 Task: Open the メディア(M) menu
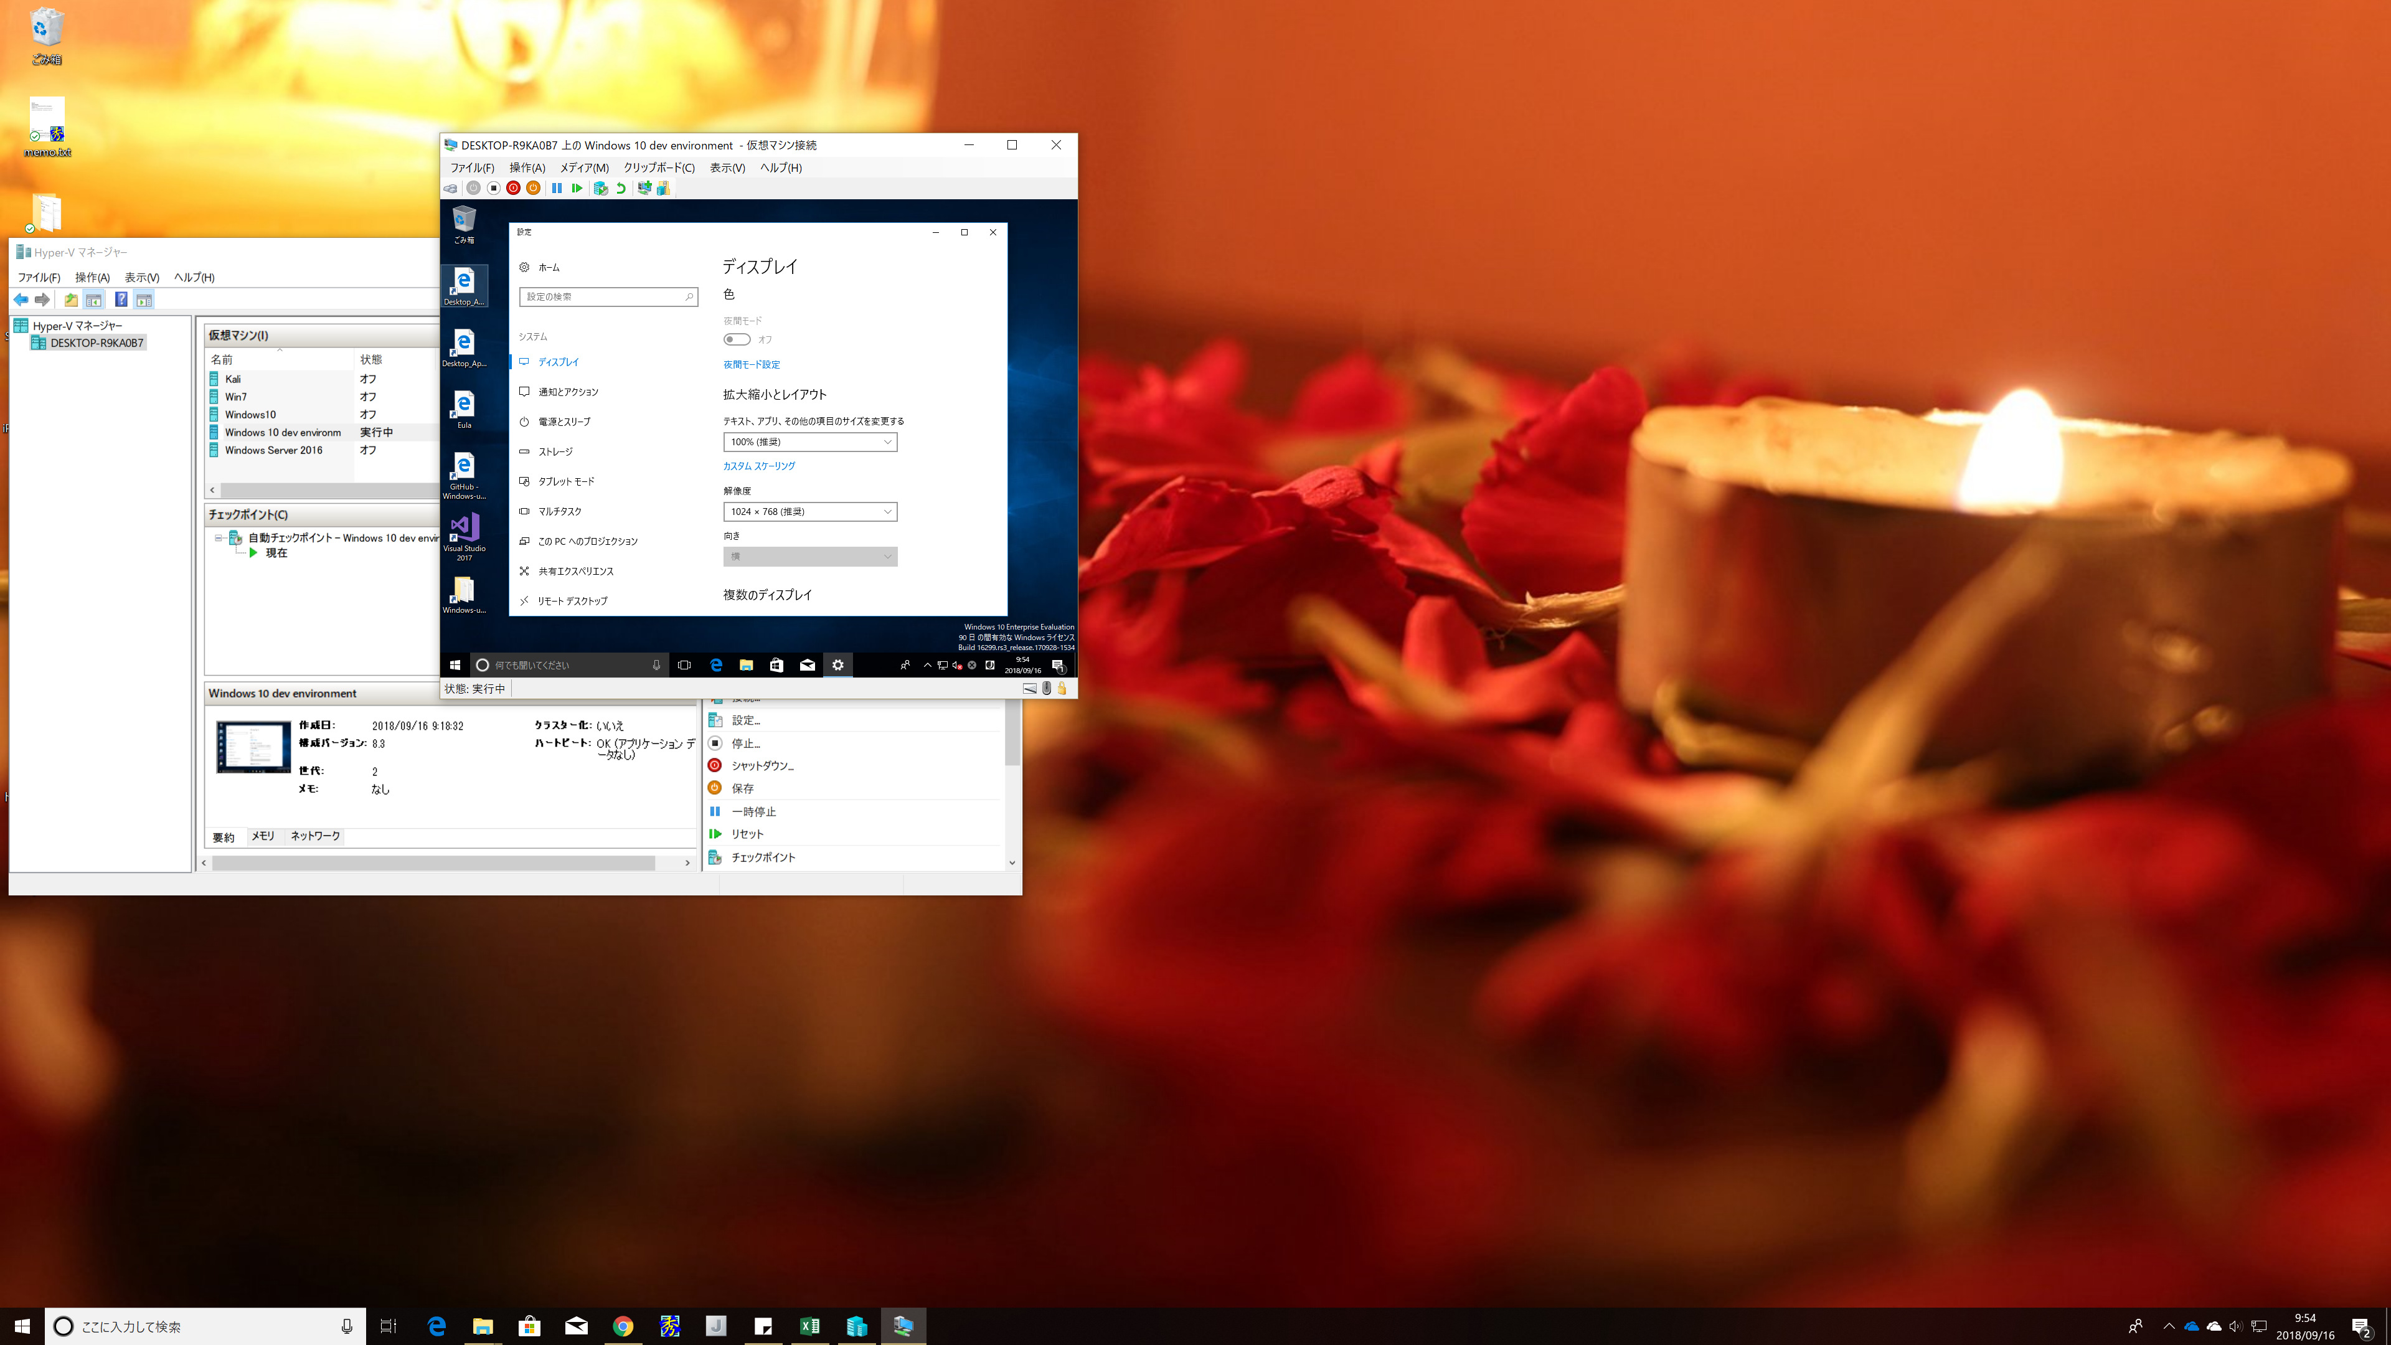(584, 168)
